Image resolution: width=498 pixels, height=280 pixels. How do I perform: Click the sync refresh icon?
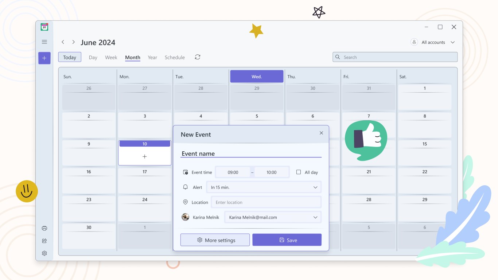(198, 57)
